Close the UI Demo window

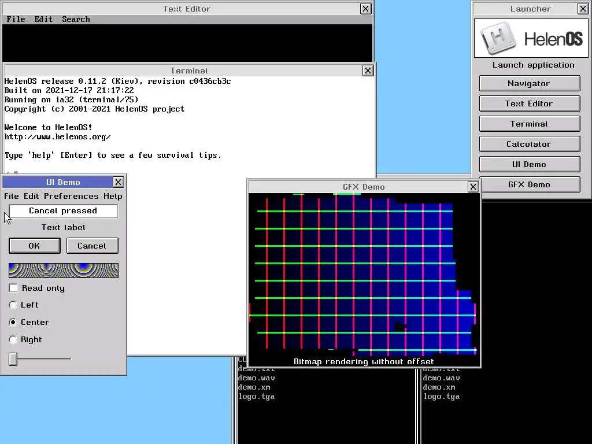(x=118, y=182)
